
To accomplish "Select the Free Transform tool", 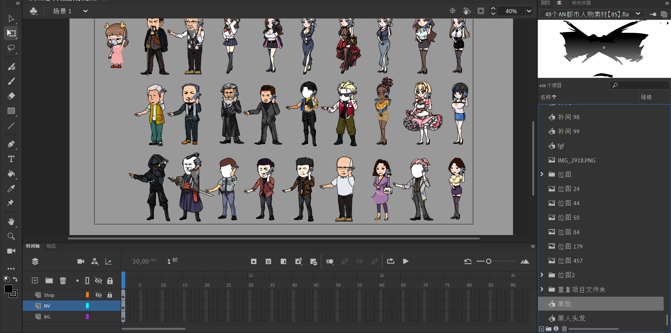I will tap(11, 33).
